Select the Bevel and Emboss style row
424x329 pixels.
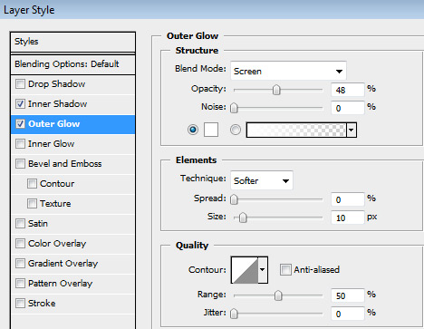[x=72, y=163]
